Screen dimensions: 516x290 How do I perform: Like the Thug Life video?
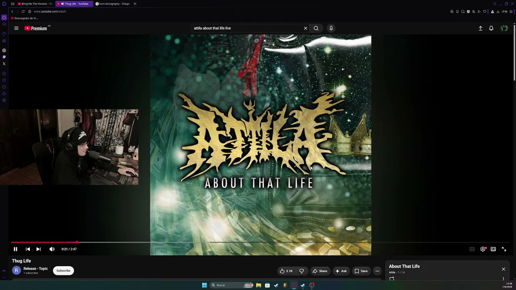click(x=286, y=271)
